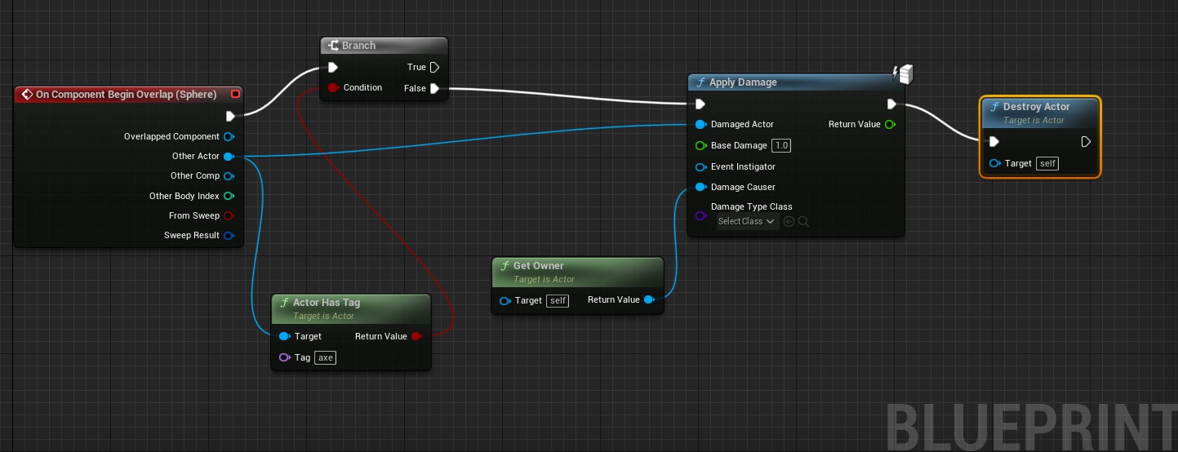
Task: Click the Other Actor output pin
Action: pyautogui.click(x=229, y=157)
